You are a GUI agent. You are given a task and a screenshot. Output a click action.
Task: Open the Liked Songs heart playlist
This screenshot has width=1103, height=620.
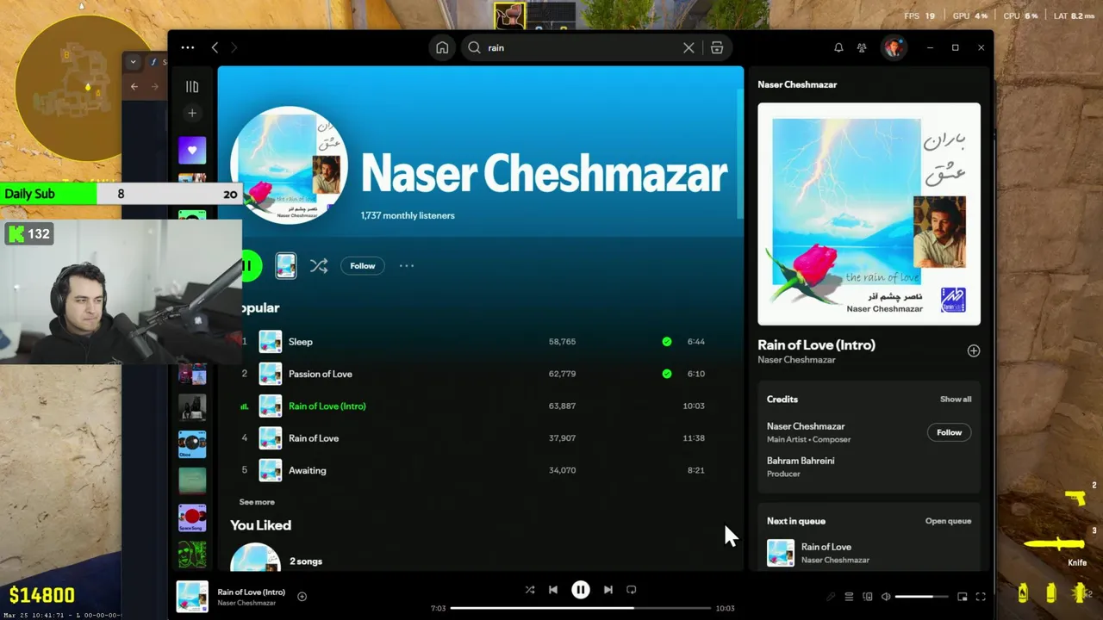click(192, 150)
